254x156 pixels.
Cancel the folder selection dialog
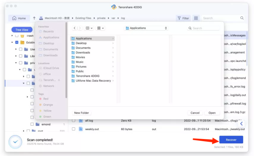195,113
